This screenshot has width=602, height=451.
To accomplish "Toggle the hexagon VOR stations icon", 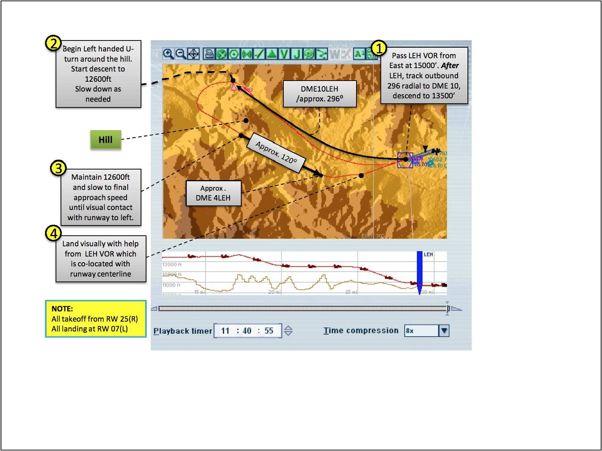I will pyautogui.click(x=234, y=54).
